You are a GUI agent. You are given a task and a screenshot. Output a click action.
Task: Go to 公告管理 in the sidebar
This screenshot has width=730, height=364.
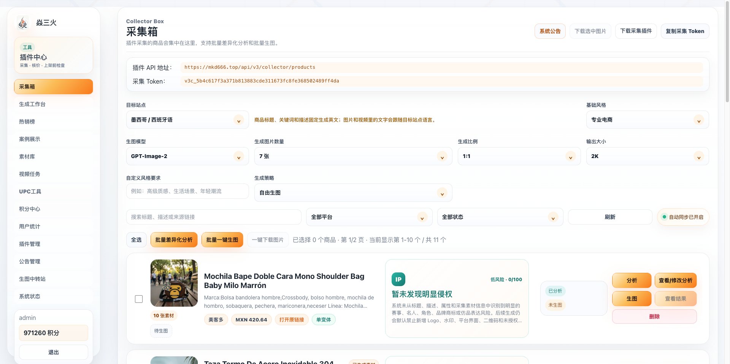(x=53, y=261)
